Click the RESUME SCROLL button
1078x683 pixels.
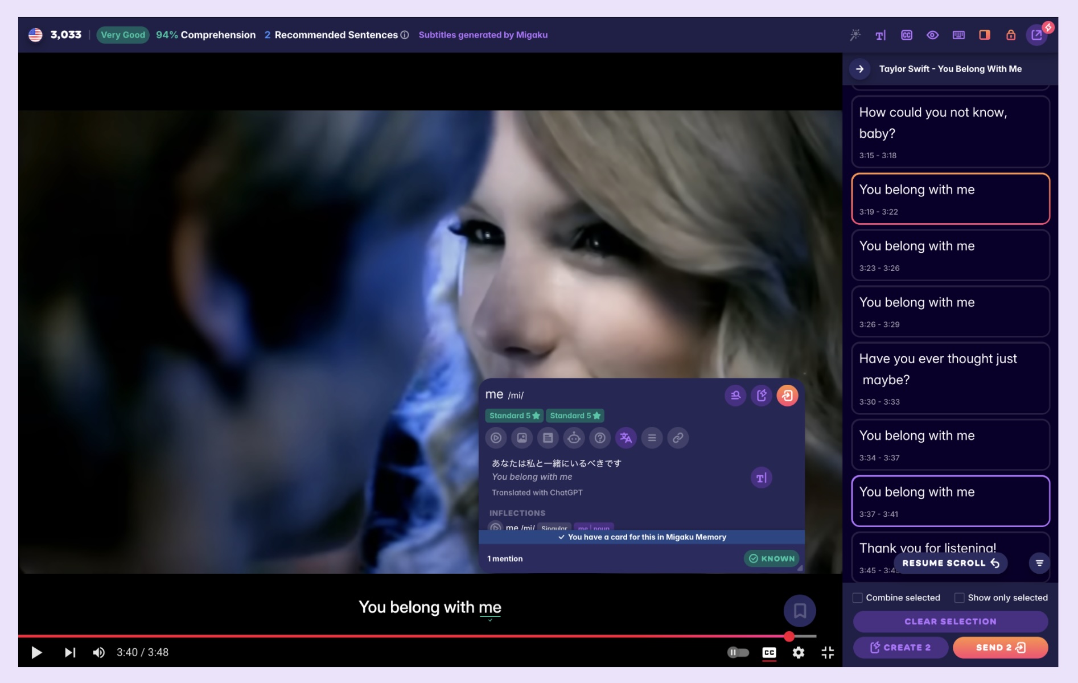[x=950, y=563]
